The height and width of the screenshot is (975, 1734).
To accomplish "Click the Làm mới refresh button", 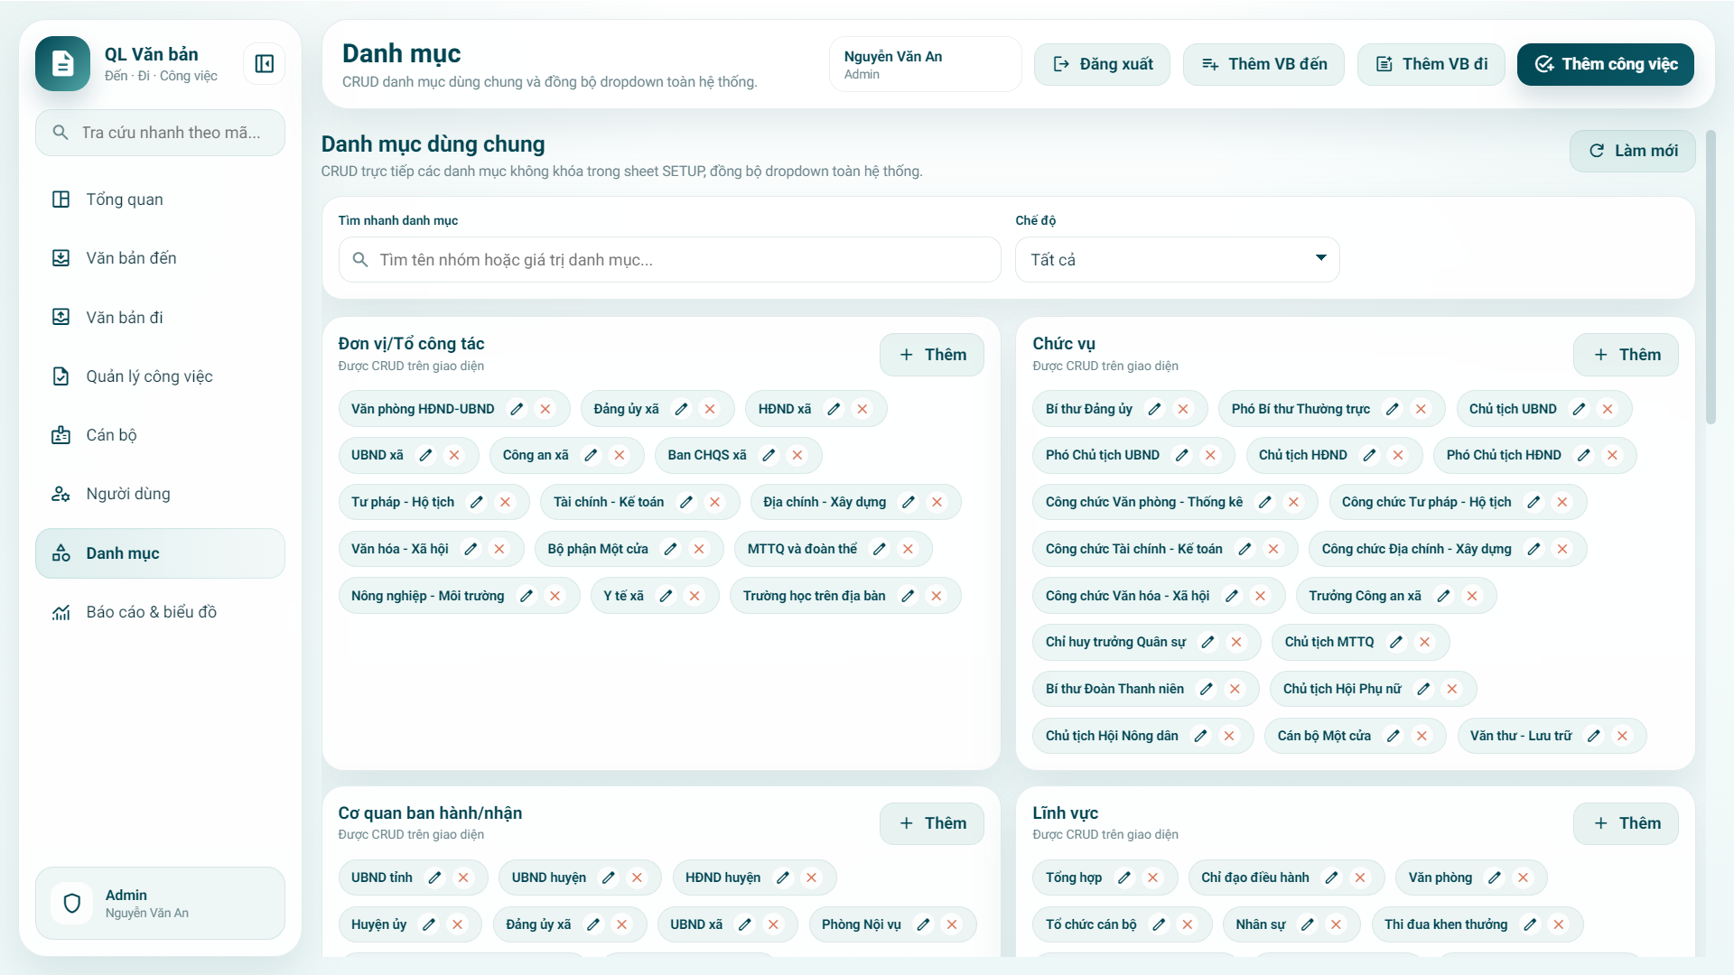I will pyautogui.click(x=1632, y=151).
